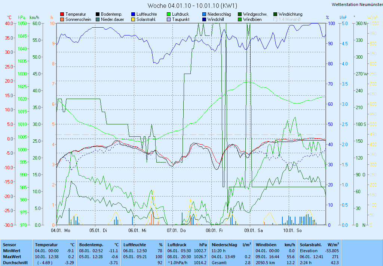Click the elevation value '-53.805'
The width and height of the screenshot is (383, 266).
point(332,251)
